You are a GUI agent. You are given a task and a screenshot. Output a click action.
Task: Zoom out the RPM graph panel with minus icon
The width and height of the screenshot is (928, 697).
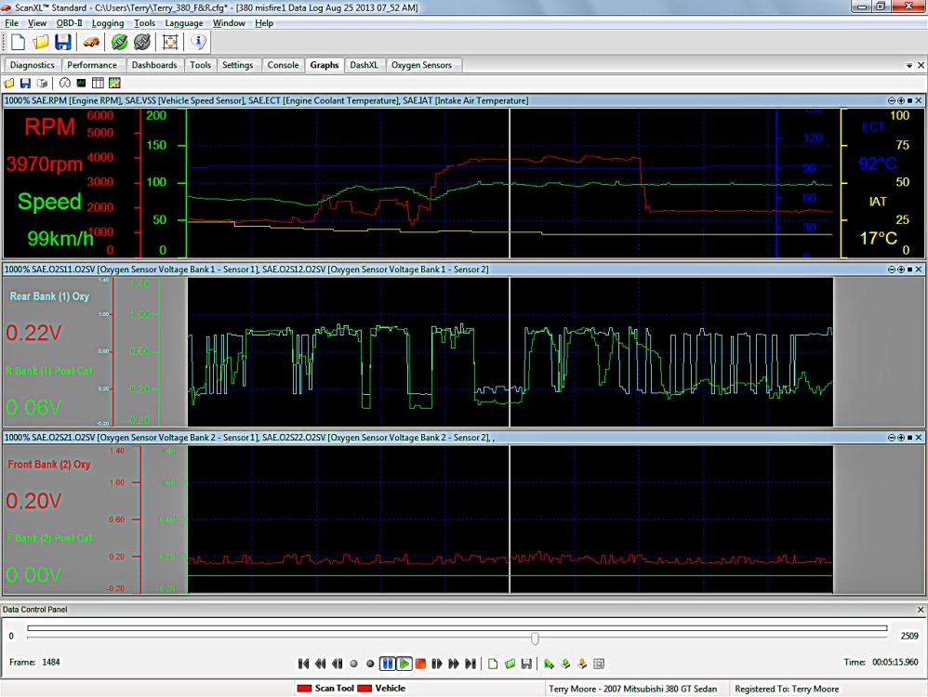(891, 100)
